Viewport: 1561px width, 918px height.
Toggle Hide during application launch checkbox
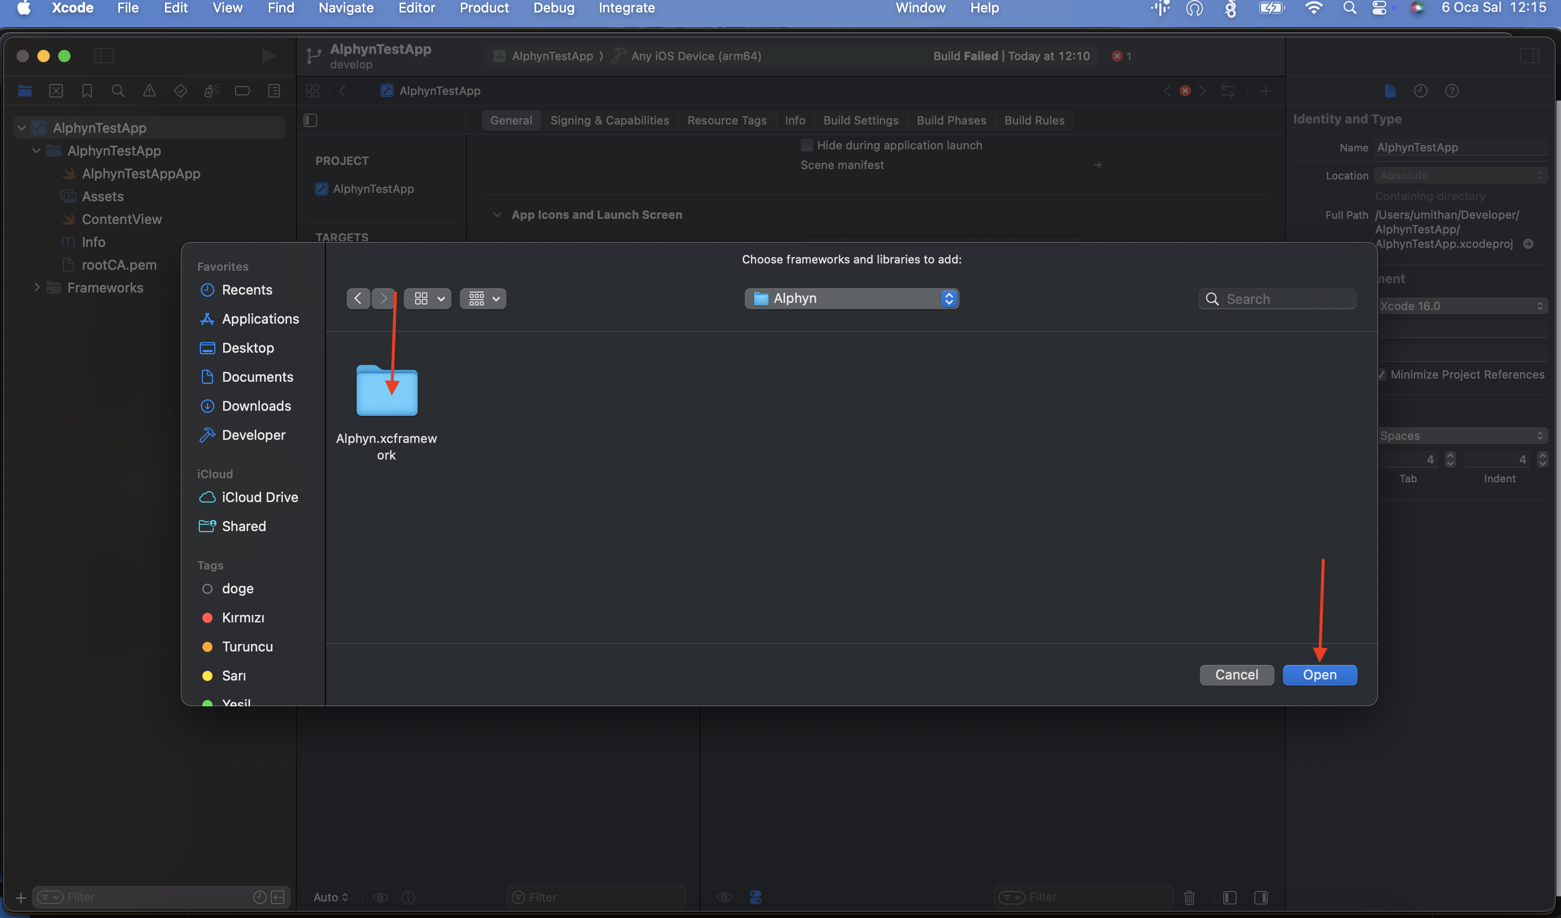(806, 145)
